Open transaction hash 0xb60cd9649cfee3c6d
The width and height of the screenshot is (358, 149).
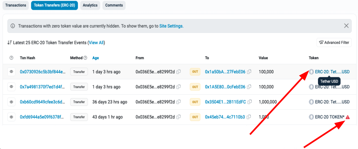coord(42,102)
